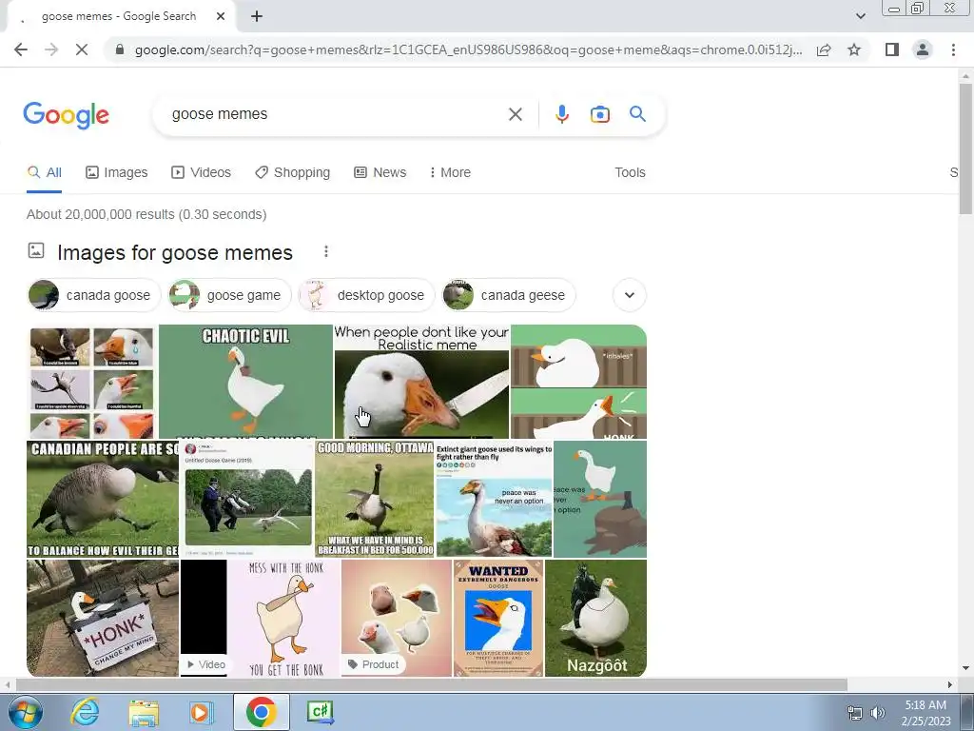
Task: Open Windows Explorer folder in taskbar
Action: tap(144, 712)
